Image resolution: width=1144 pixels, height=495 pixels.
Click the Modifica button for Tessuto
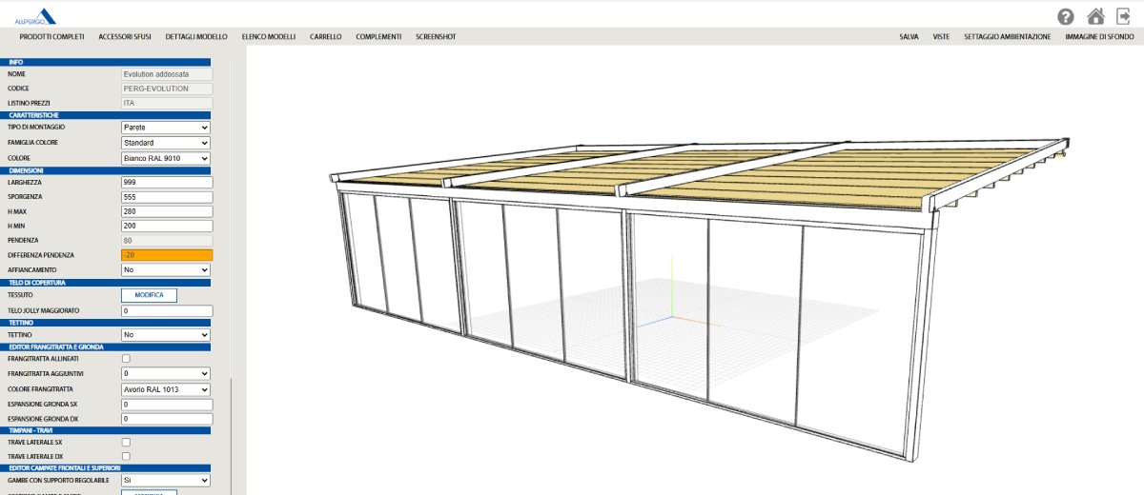pos(149,295)
